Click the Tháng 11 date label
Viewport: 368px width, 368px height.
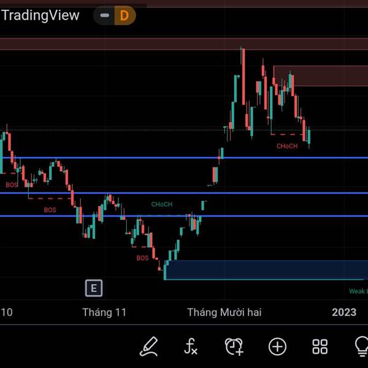pos(104,312)
